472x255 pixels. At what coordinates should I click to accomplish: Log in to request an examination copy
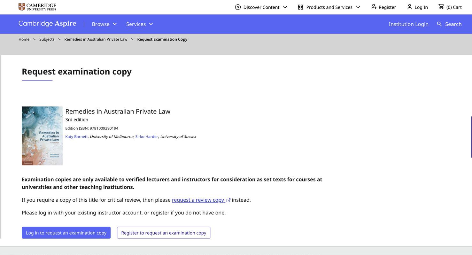[x=66, y=233]
